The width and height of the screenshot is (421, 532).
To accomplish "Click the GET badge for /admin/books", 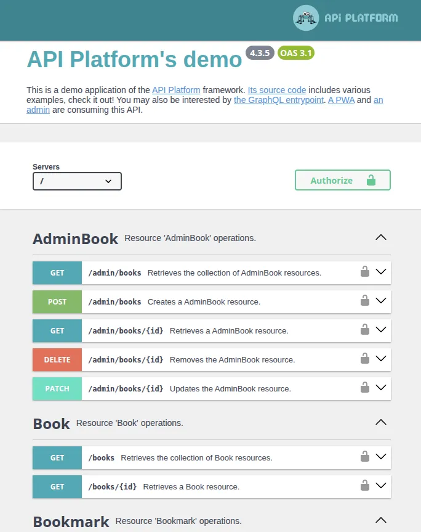I will pyautogui.click(x=57, y=273).
